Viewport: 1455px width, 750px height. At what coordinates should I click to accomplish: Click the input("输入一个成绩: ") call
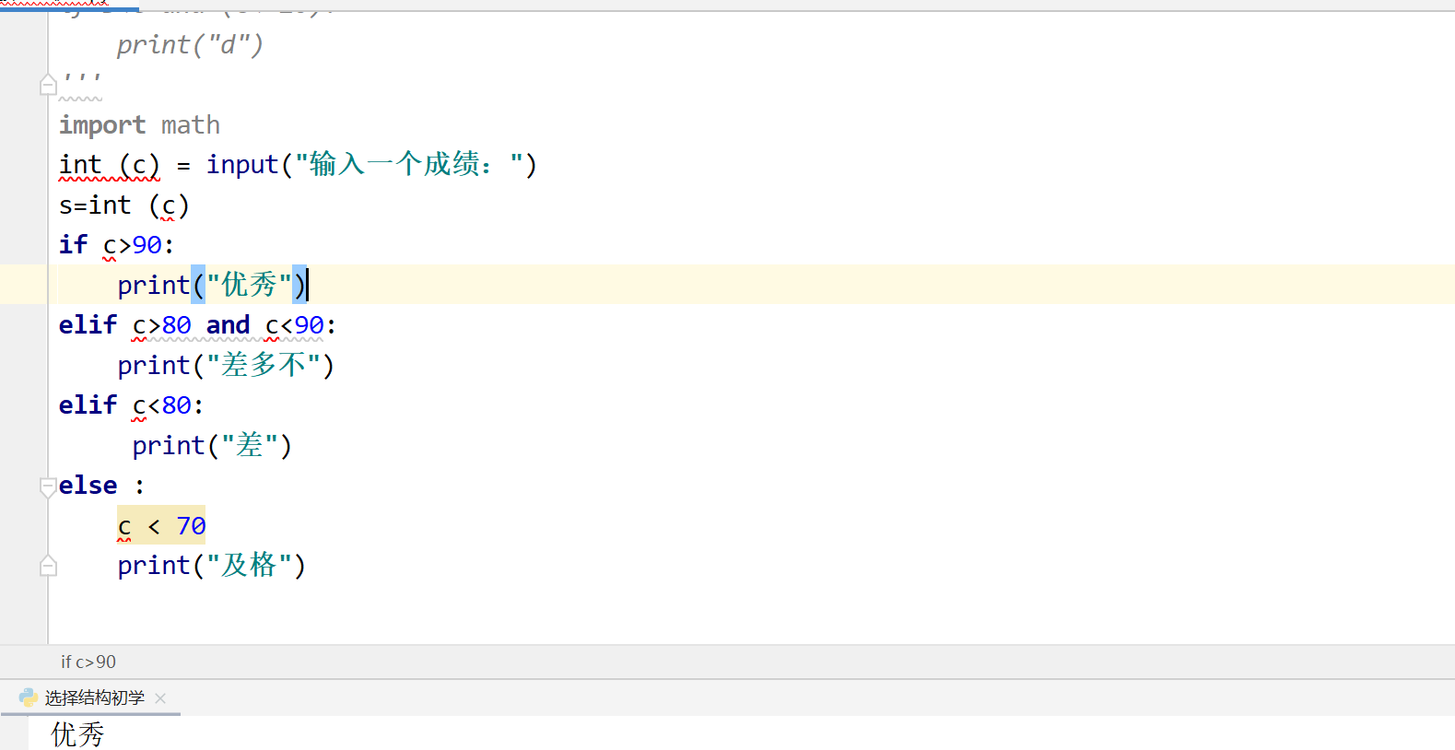(371, 165)
